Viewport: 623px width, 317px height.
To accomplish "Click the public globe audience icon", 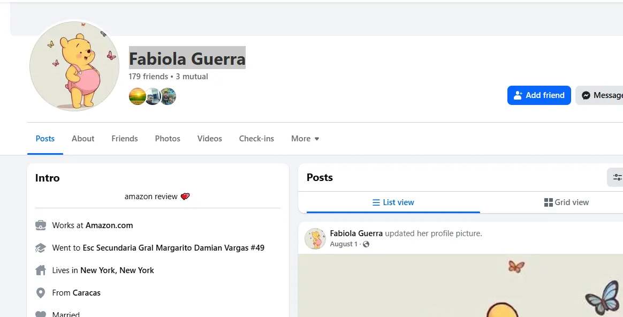I will [366, 244].
